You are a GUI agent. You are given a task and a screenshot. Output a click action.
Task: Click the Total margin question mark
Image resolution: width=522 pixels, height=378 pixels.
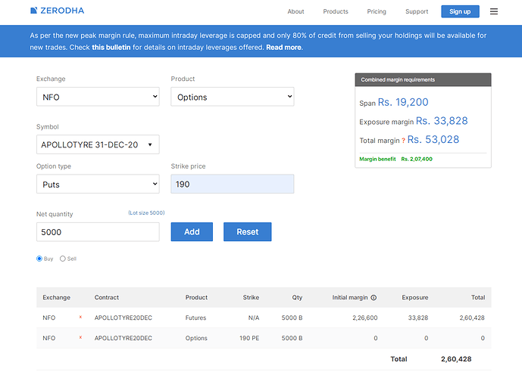tap(403, 141)
